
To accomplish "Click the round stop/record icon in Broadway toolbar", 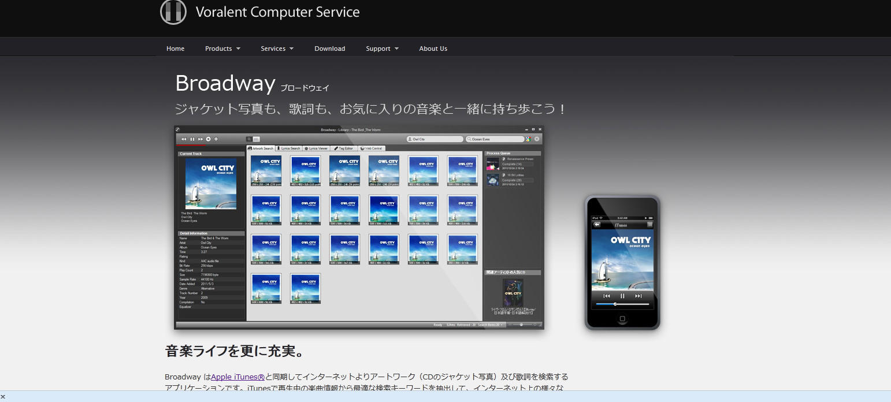I will tap(208, 139).
